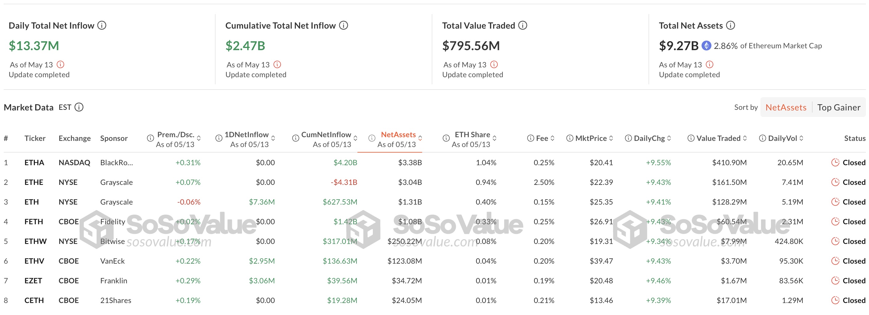The image size is (869, 315).
Task: Click the 2.86% of Ethereum Market Cap text
Action: pos(768,46)
